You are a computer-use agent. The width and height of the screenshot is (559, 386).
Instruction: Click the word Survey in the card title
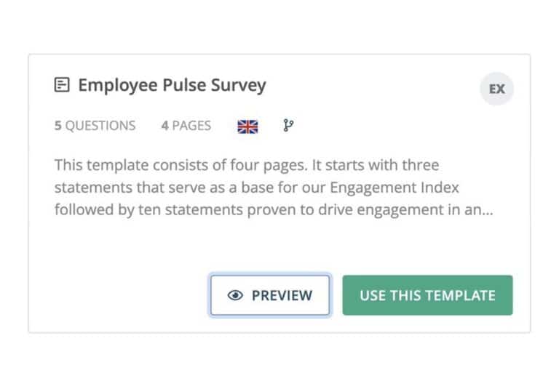coord(239,86)
